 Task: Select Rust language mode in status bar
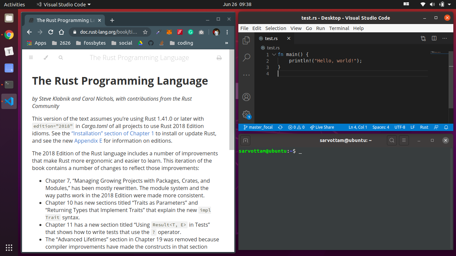click(x=424, y=127)
